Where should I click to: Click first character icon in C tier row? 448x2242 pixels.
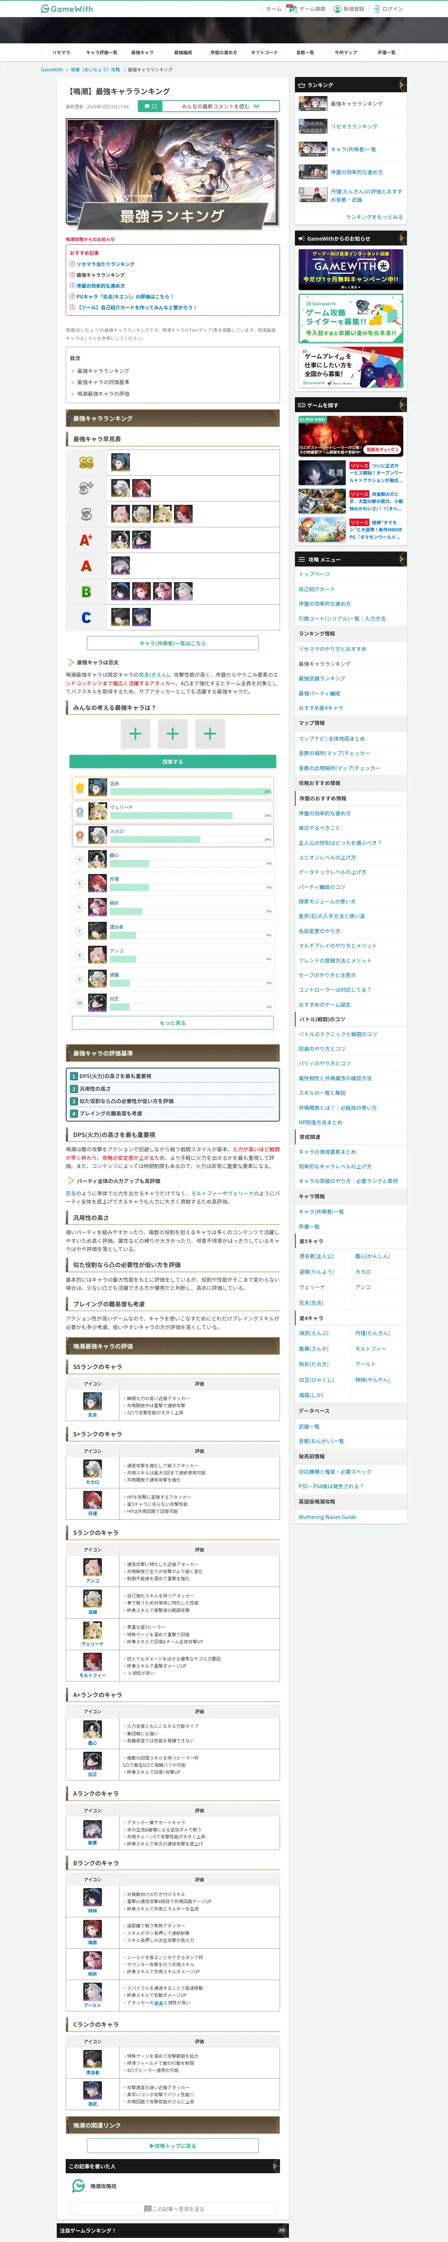(x=120, y=617)
